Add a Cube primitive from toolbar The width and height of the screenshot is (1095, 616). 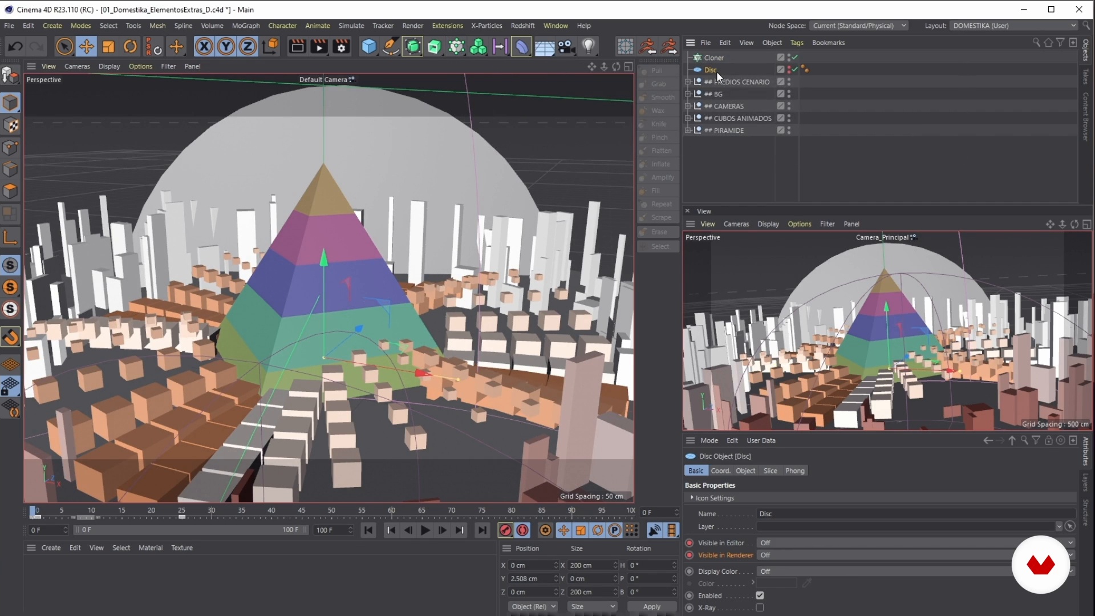[369, 46]
